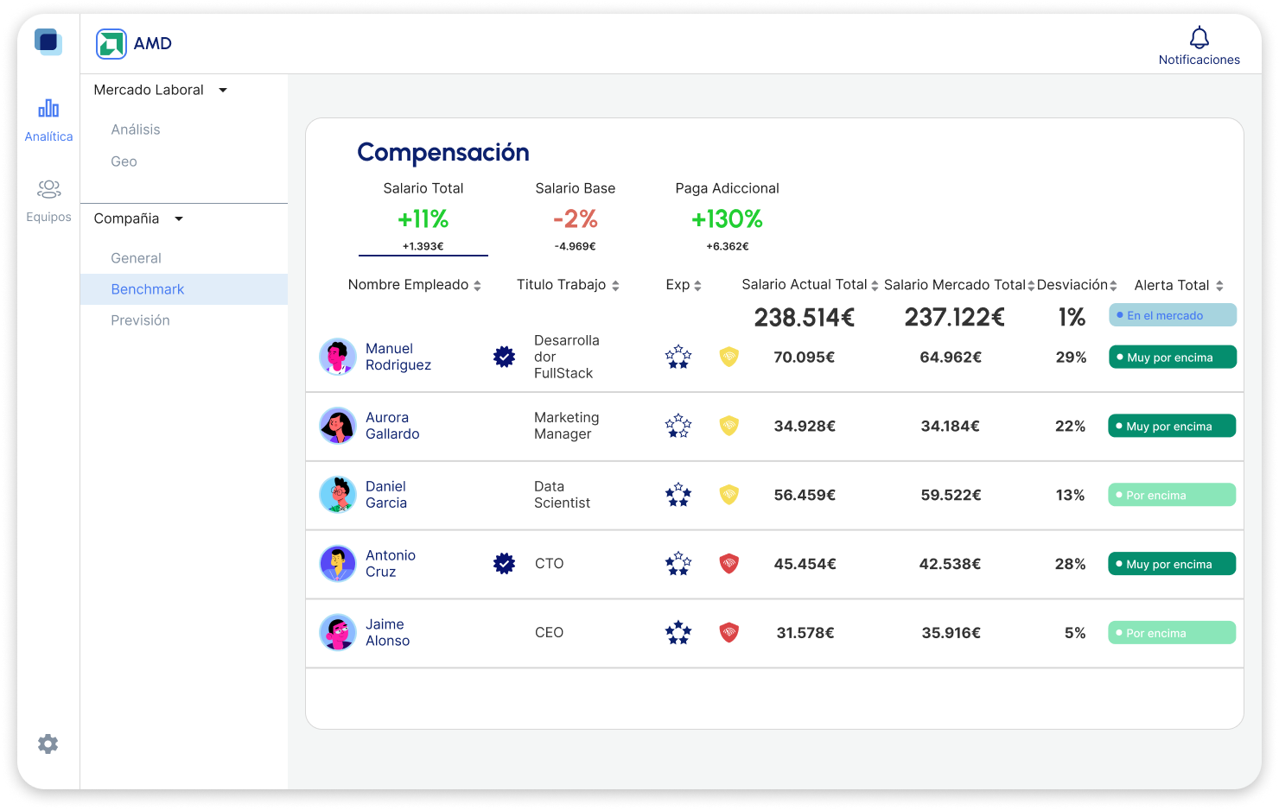Open settings gear in the sidebar

[48, 744]
